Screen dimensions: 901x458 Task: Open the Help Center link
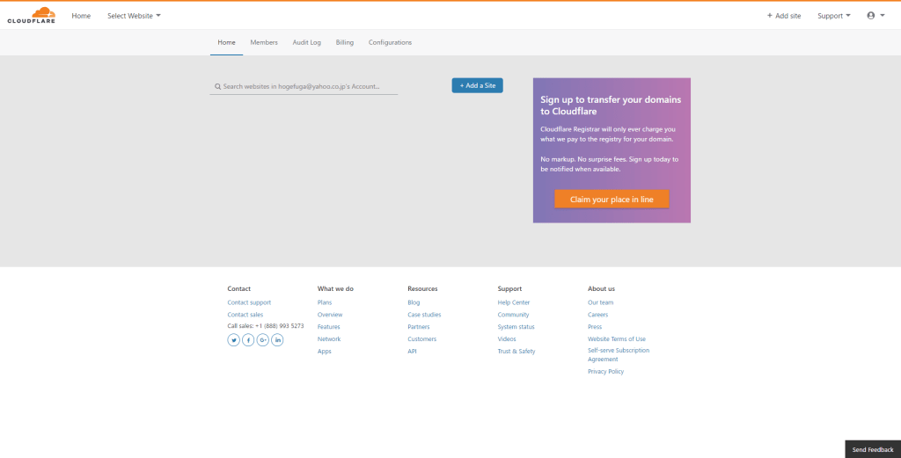tap(514, 302)
